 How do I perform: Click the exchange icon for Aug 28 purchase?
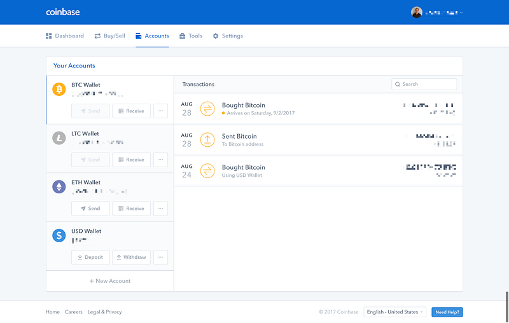click(207, 109)
